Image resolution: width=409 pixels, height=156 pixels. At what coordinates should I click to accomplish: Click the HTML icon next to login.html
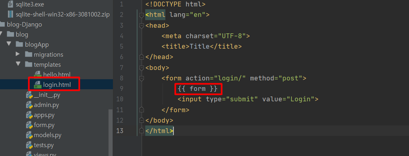click(38, 84)
